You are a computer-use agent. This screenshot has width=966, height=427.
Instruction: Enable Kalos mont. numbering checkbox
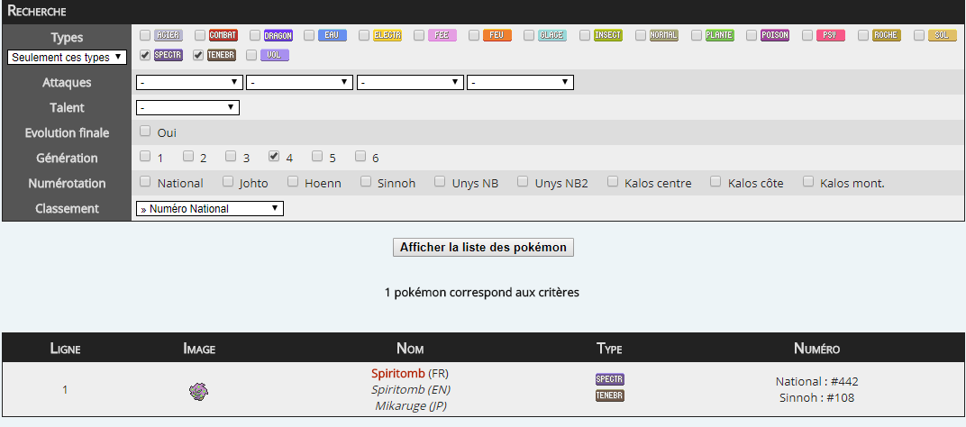pyautogui.click(x=808, y=181)
